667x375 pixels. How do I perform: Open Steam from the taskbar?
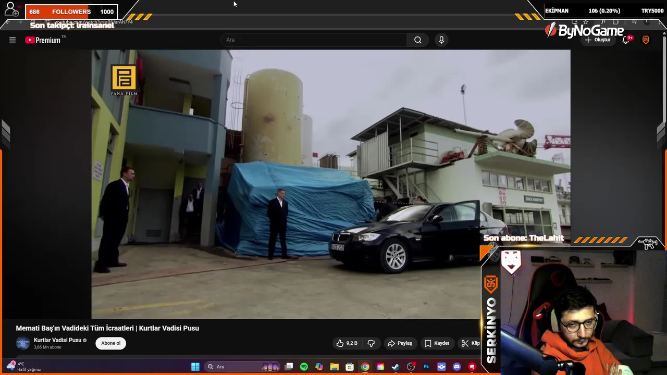pyautogui.click(x=396, y=367)
